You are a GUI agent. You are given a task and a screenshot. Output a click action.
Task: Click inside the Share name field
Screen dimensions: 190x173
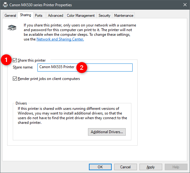[85, 68]
